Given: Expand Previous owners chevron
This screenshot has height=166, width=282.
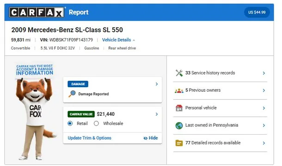Looking at the screenshot, I should tap(264, 90).
